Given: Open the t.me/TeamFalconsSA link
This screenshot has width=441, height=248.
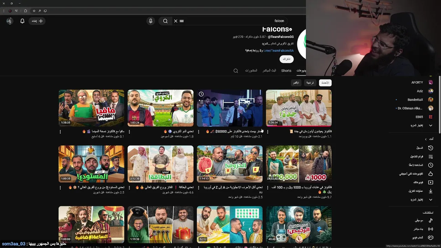Looking at the screenshot, I should tap(278, 51).
